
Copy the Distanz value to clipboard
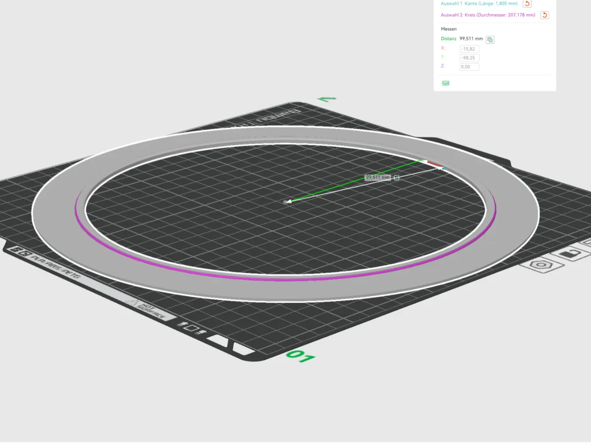[x=490, y=39]
